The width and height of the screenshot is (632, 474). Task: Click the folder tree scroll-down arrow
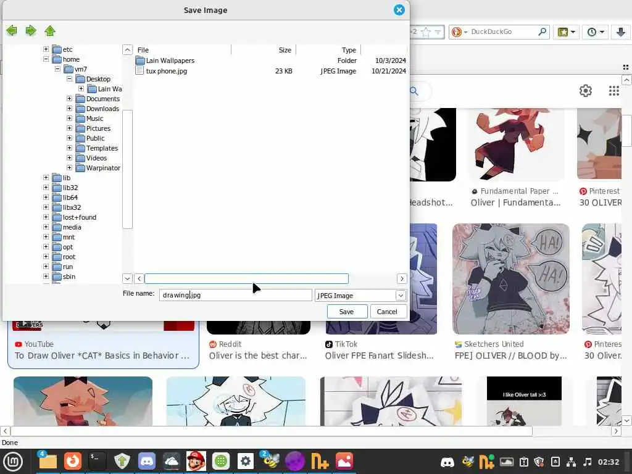coord(127,278)
